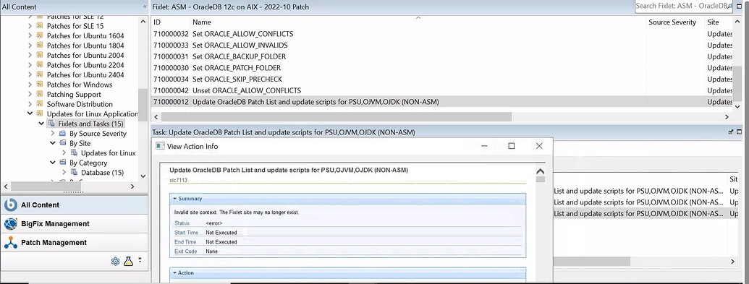Click the site icon beside Updates for Linux Applications
This screenshot has height=284, width=749.
[x=40, y=114]
